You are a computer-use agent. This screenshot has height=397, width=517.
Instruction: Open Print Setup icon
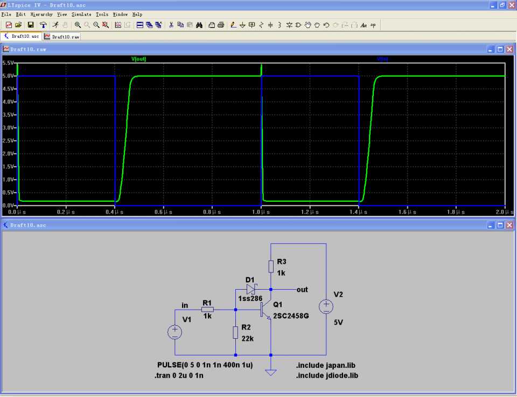coord(212,25)
